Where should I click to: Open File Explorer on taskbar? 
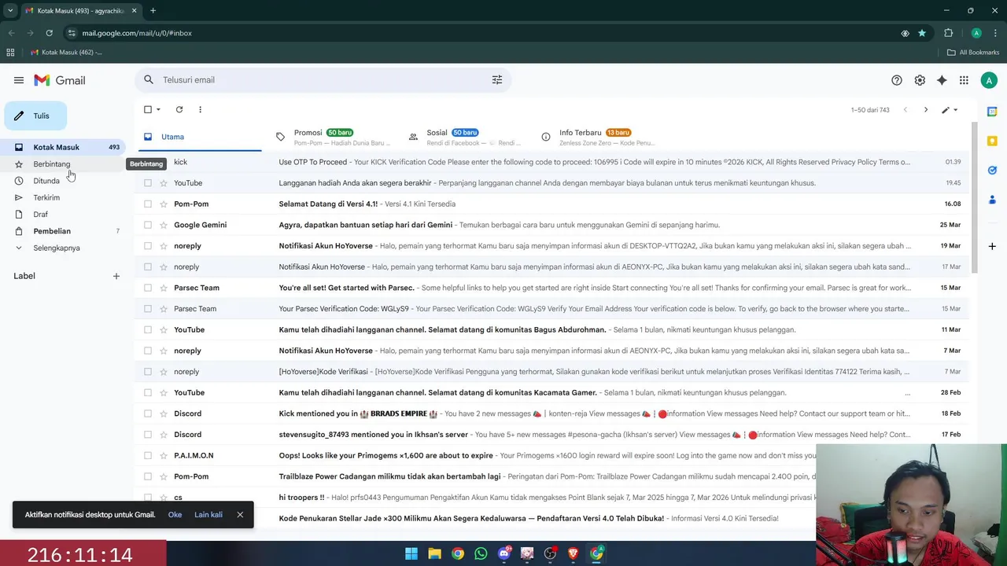(x=434, y=553)
